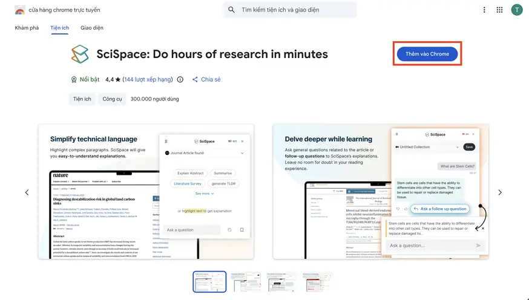Open the Google apps grid
This screenshot has height=300, width=529.
[x=500, y=10]
